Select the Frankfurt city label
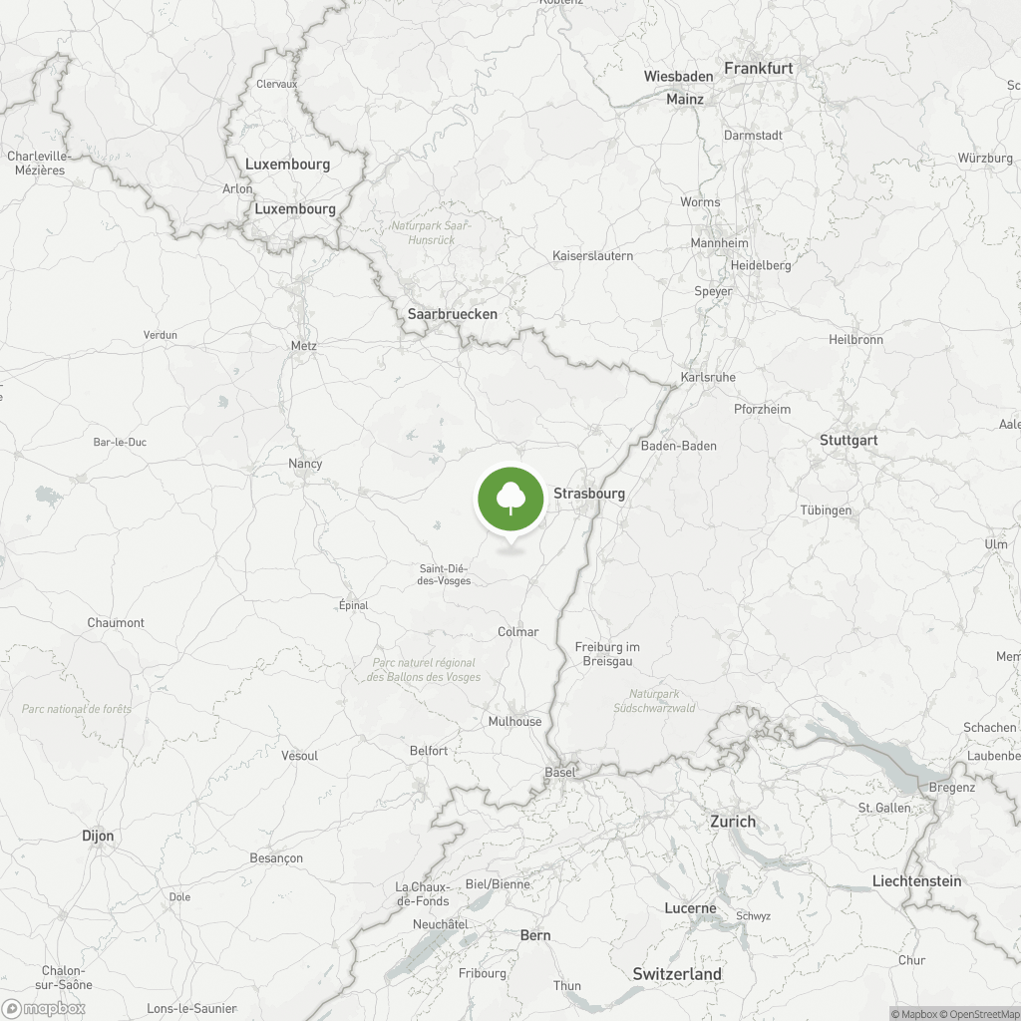1021x1021 pixels. [758, 69]
